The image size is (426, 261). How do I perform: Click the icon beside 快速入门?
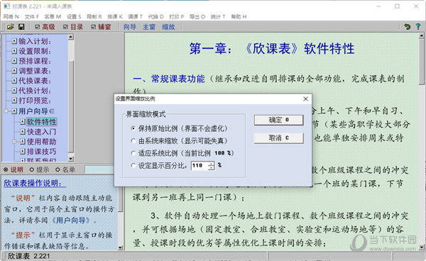tap(23, 132)
